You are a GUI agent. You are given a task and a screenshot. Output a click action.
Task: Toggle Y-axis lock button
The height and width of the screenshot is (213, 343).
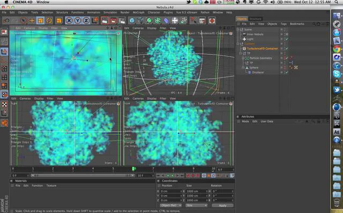tap(78, 21)
